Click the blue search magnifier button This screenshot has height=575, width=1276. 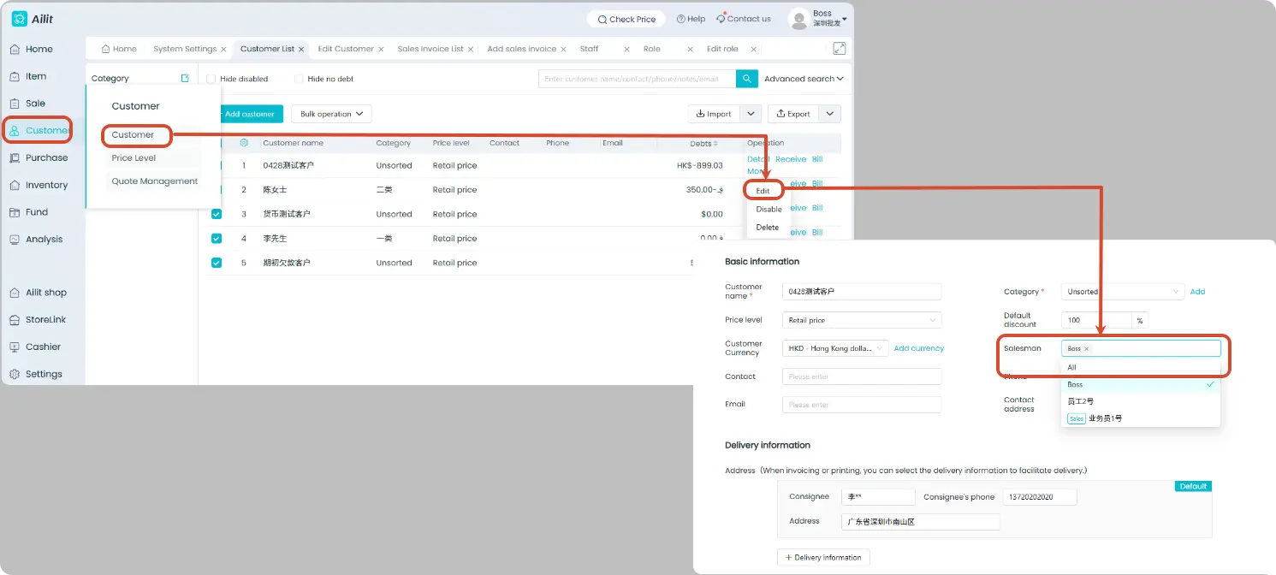point(746,79)
